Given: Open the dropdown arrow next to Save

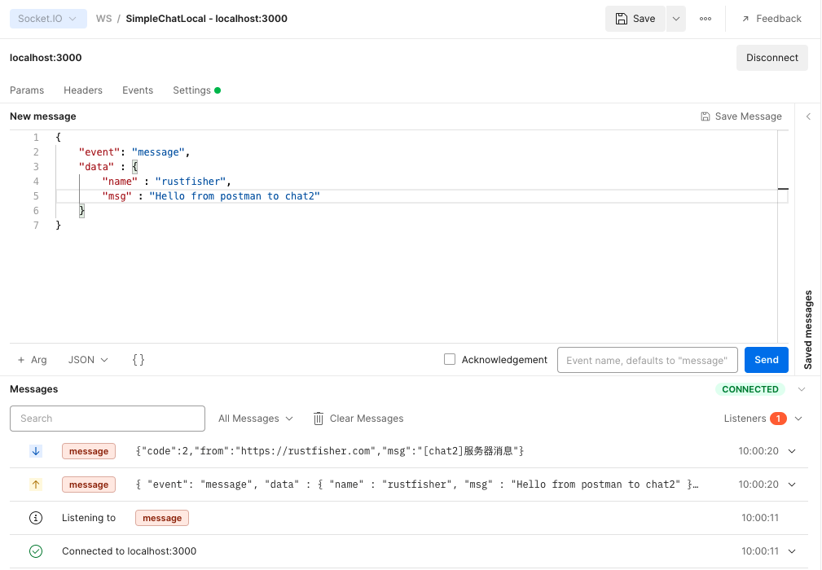Looking at the screenshot, I should pos(676,19).
